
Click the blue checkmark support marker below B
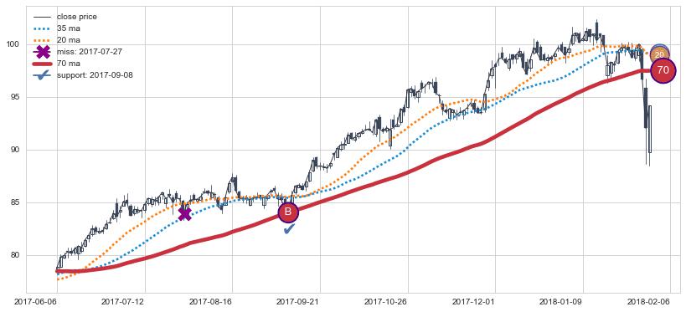point(289,228)
